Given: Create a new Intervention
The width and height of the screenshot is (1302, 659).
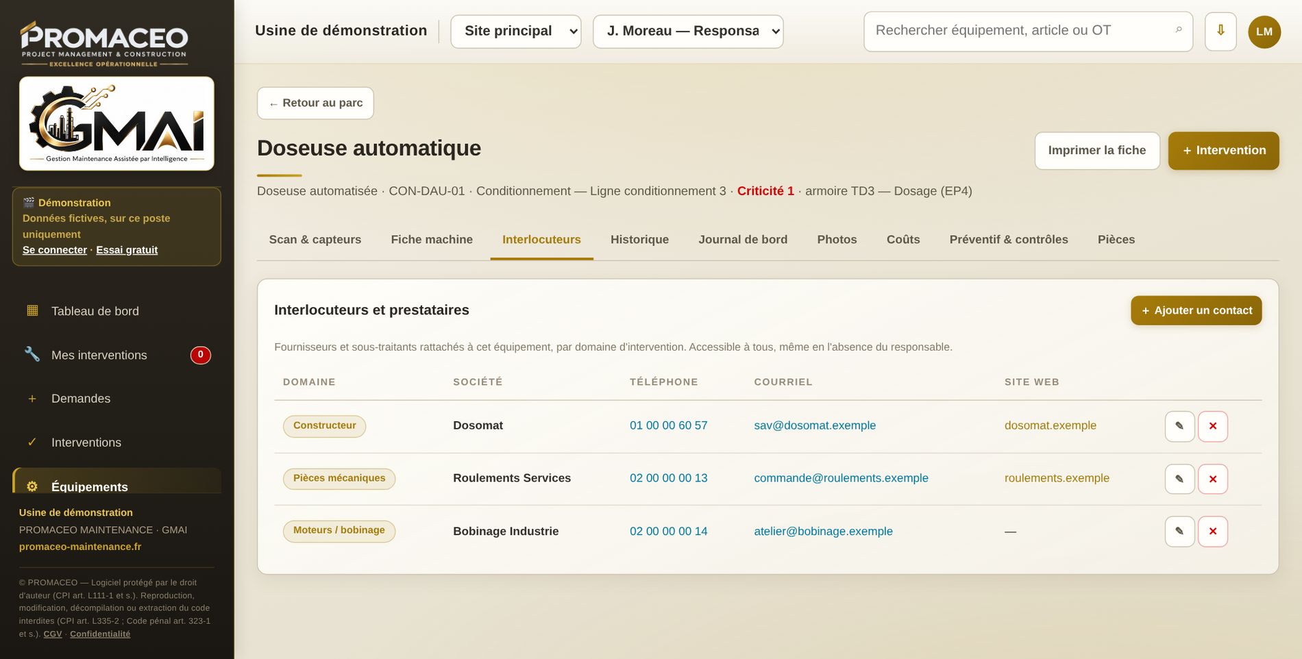Looking at the screenshot, I should [x=1223, y=151].
